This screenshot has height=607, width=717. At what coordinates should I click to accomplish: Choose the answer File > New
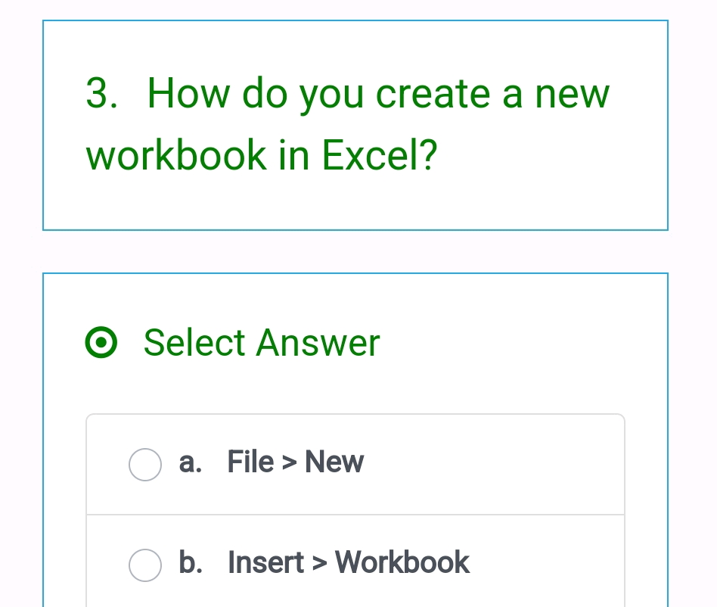coord(295,462)
